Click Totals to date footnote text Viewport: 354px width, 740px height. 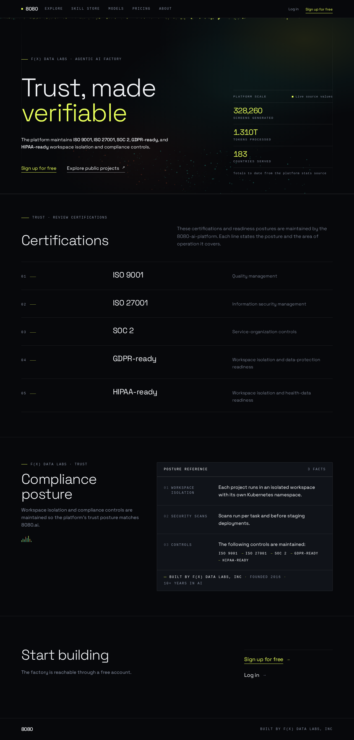[280, 173]
